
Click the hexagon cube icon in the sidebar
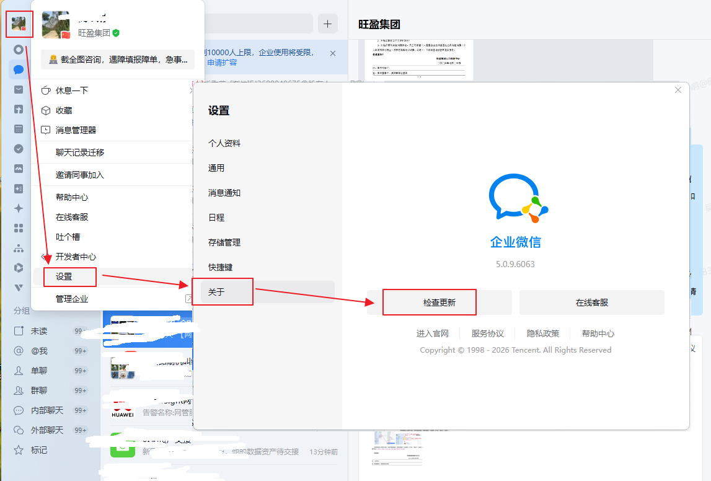point(19,268)
